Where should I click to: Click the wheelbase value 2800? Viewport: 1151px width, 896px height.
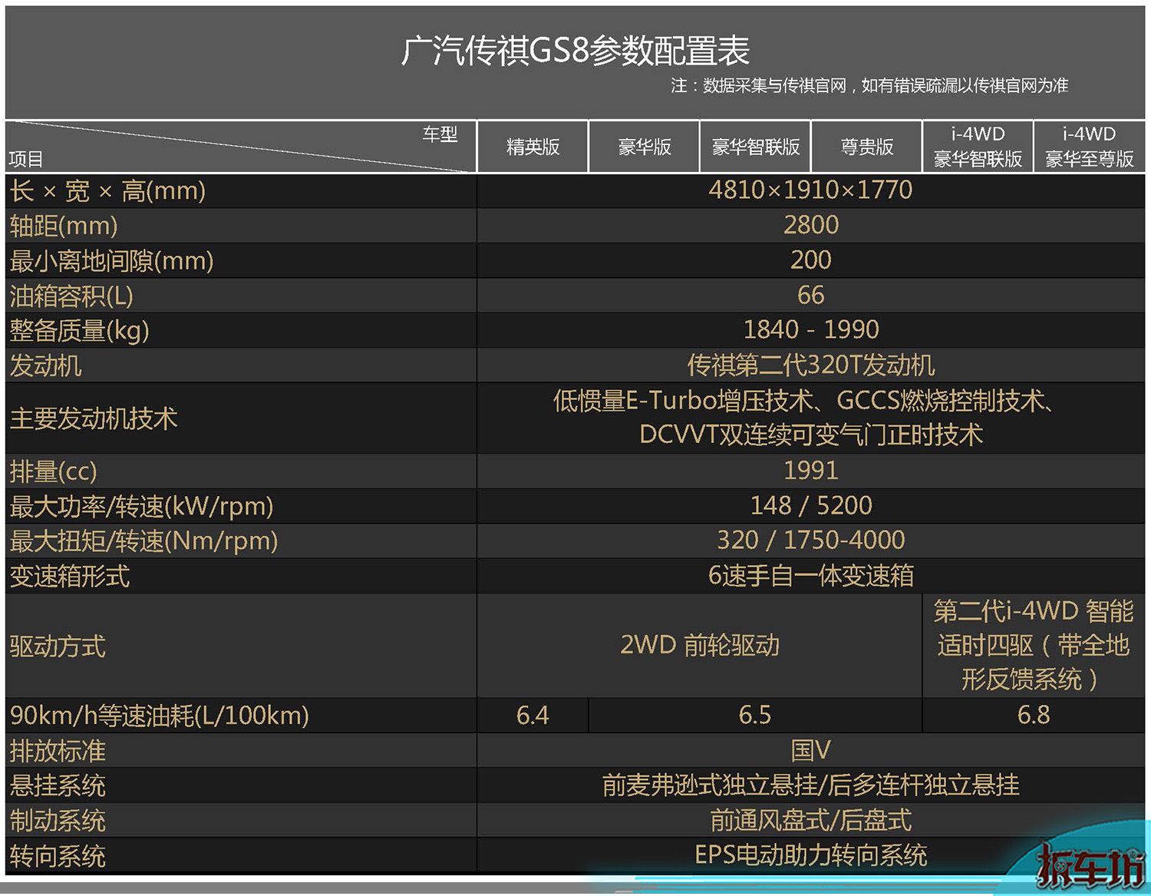[x=811, y=225]
